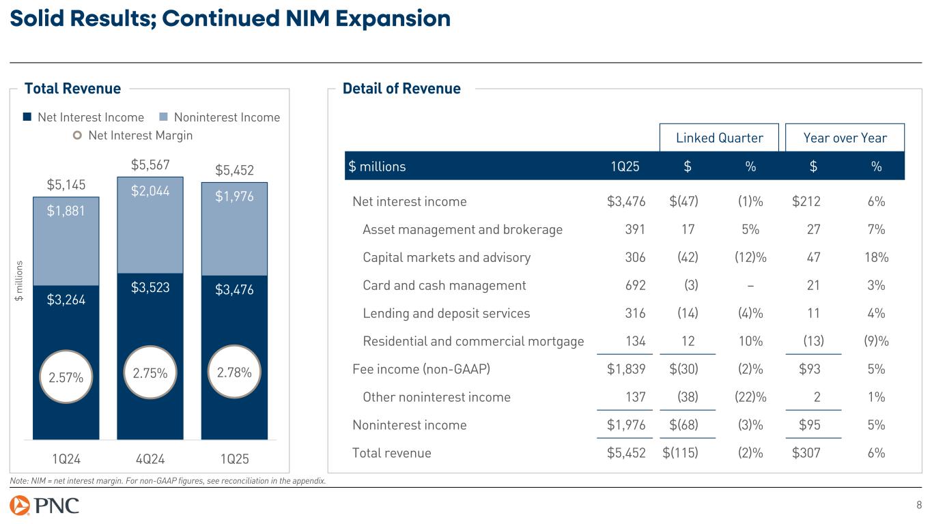Click the Net Interest Income legend square
Image resolution: width=932 pixels, height=524 pixels.
[x=27, y=117]
